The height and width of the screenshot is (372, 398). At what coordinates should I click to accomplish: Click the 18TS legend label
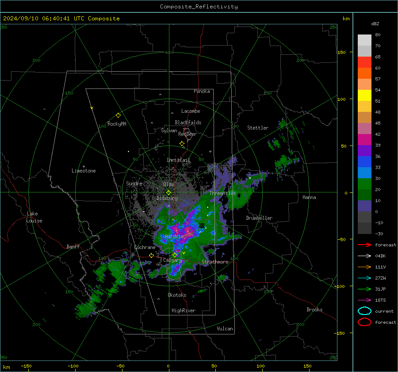point(380,300)
